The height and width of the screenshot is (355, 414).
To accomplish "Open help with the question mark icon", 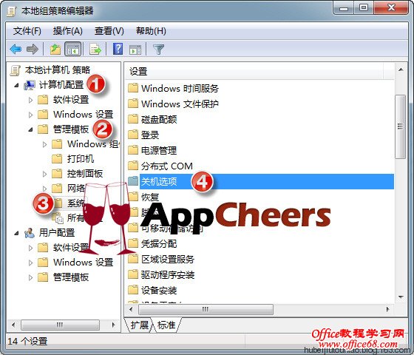I will tap(118, 49).
